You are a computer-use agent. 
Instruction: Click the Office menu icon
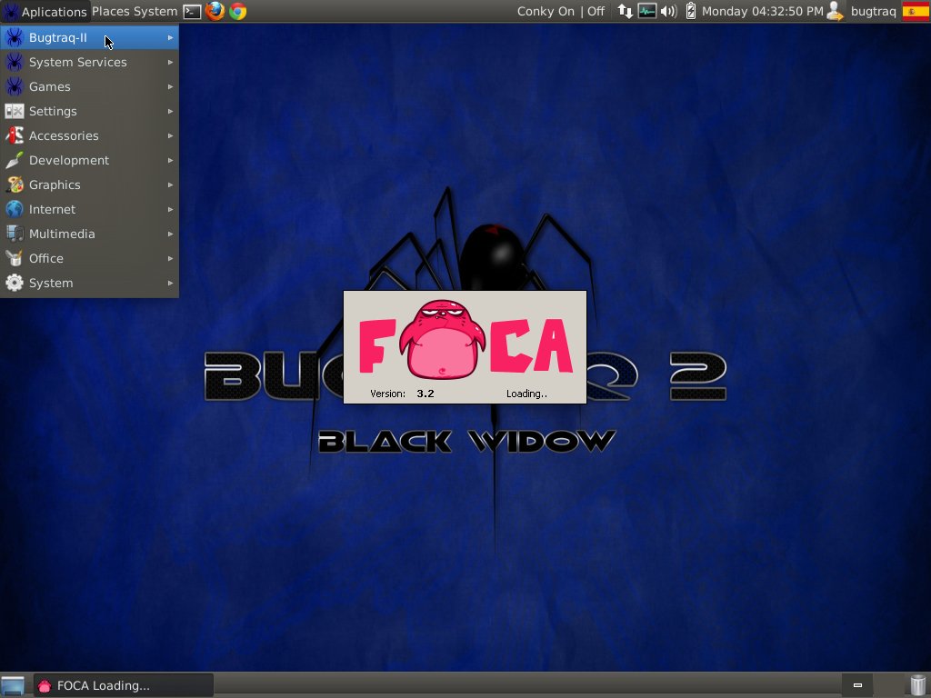(15, 258)
